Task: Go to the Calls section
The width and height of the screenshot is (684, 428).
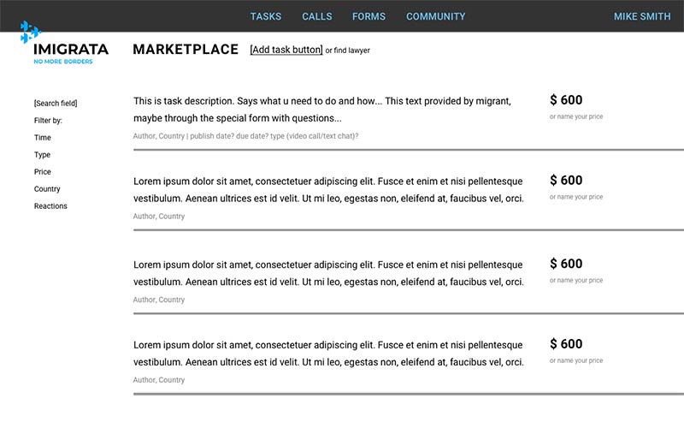Action: (317, 16)
